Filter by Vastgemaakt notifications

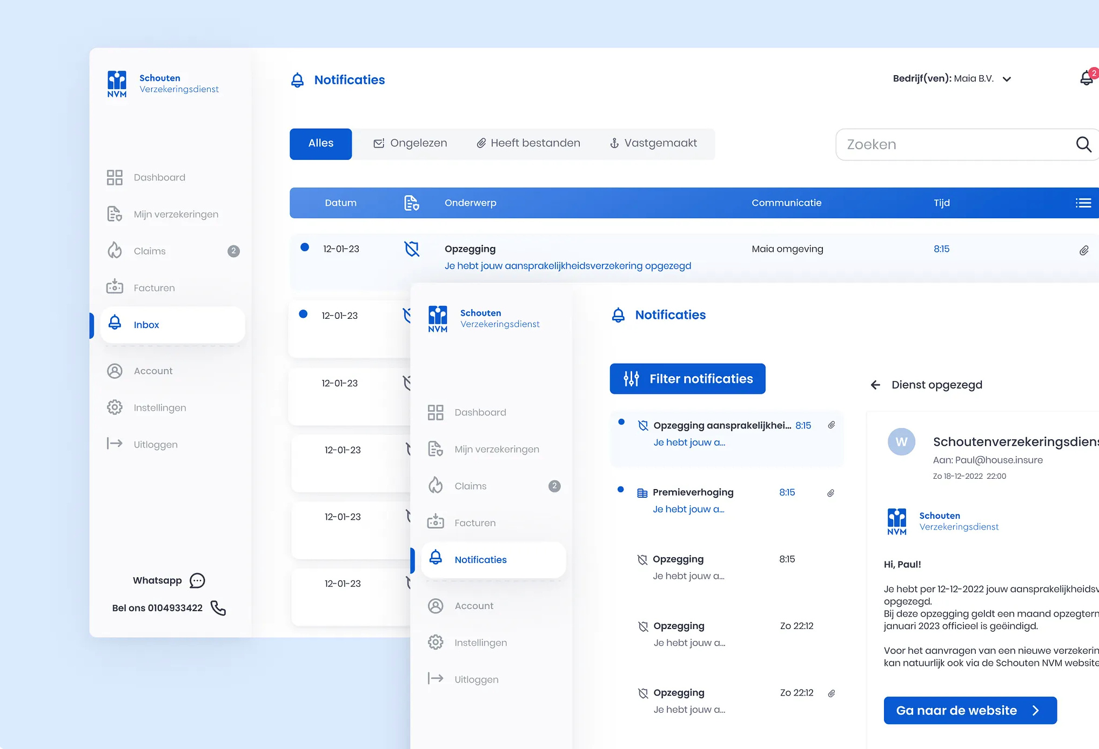(x=653, y=144)
